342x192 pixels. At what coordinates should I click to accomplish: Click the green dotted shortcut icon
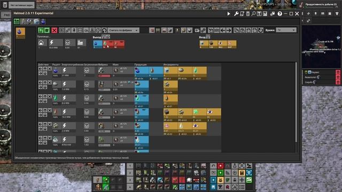(221, 173)
